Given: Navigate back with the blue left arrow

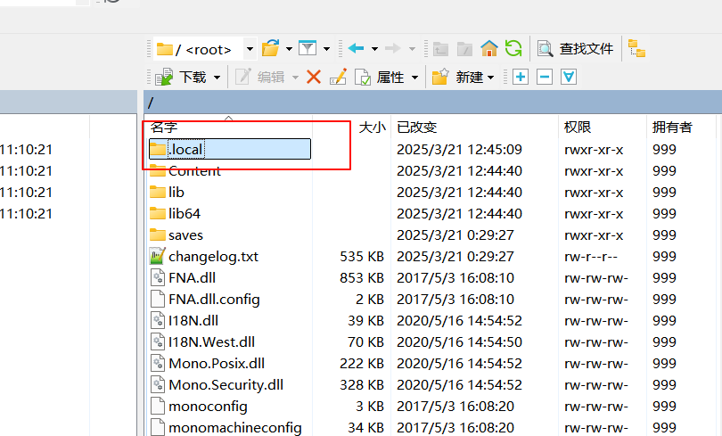Looking at the screenshot, I should tap(356, 48).
